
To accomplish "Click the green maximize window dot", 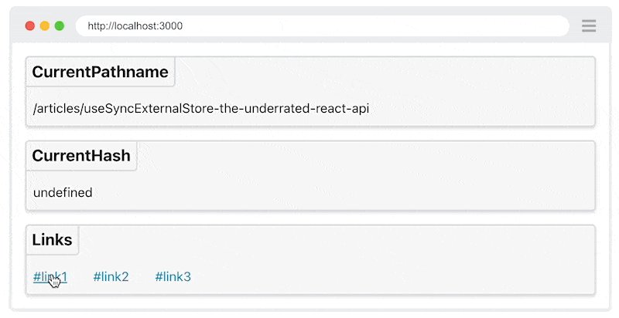I will [60, 26].
